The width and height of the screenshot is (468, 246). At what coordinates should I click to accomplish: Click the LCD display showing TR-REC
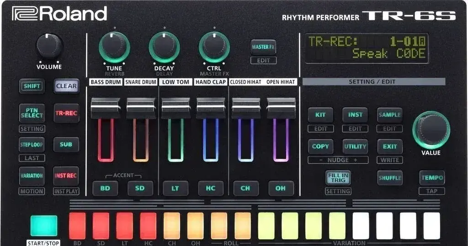367,48
